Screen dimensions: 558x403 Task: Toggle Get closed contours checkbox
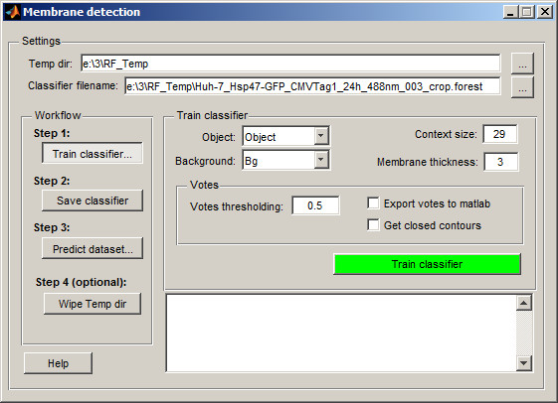tap(373, 224)
